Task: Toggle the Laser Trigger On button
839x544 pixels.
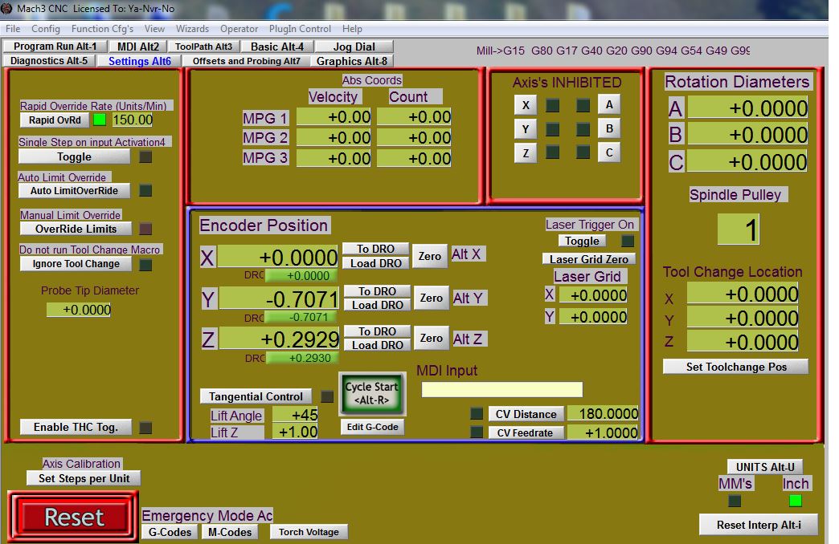Action: 582,241
